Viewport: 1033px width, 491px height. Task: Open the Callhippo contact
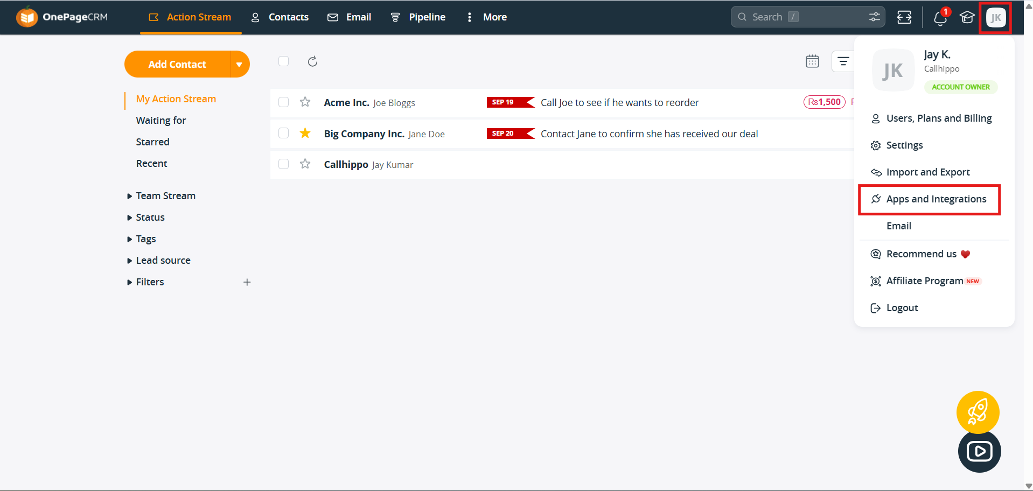point(346,164)
